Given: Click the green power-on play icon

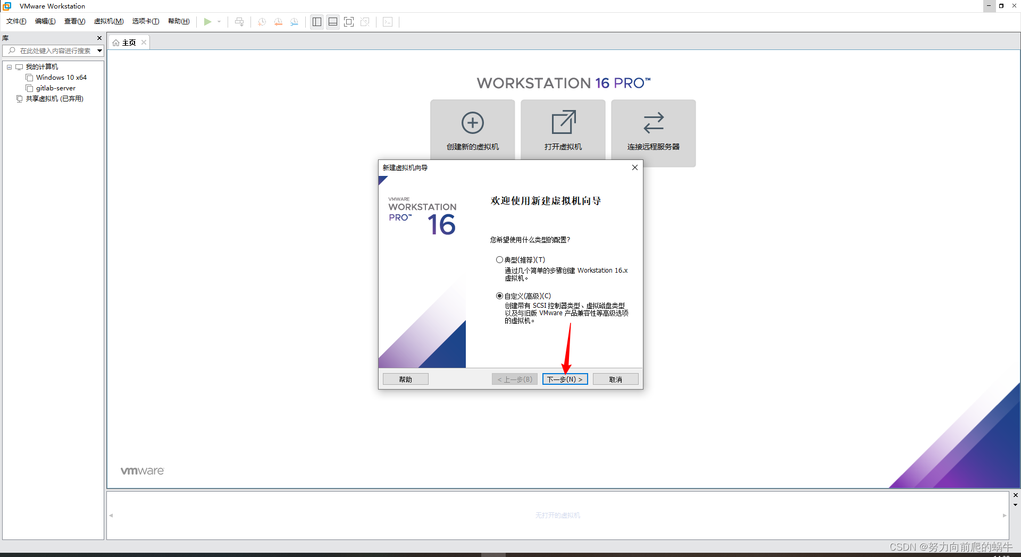Looking at the screenshot, I should coord(207,22).
